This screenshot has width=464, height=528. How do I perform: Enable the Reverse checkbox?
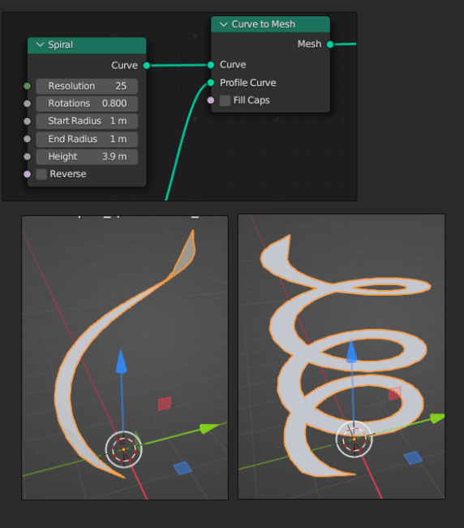coord(41,174)
